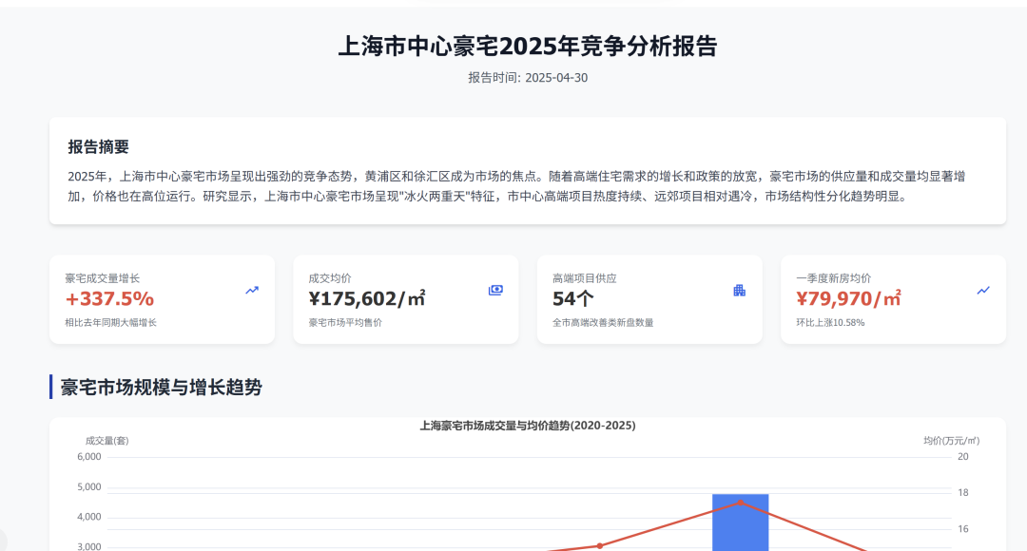1027x551 pixels.
Task: Click the lower red line data point
Action: click(599, 545)
